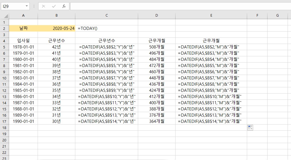
Task: Open the Name Box dropdown arrow
Action: tap(27, 6)
